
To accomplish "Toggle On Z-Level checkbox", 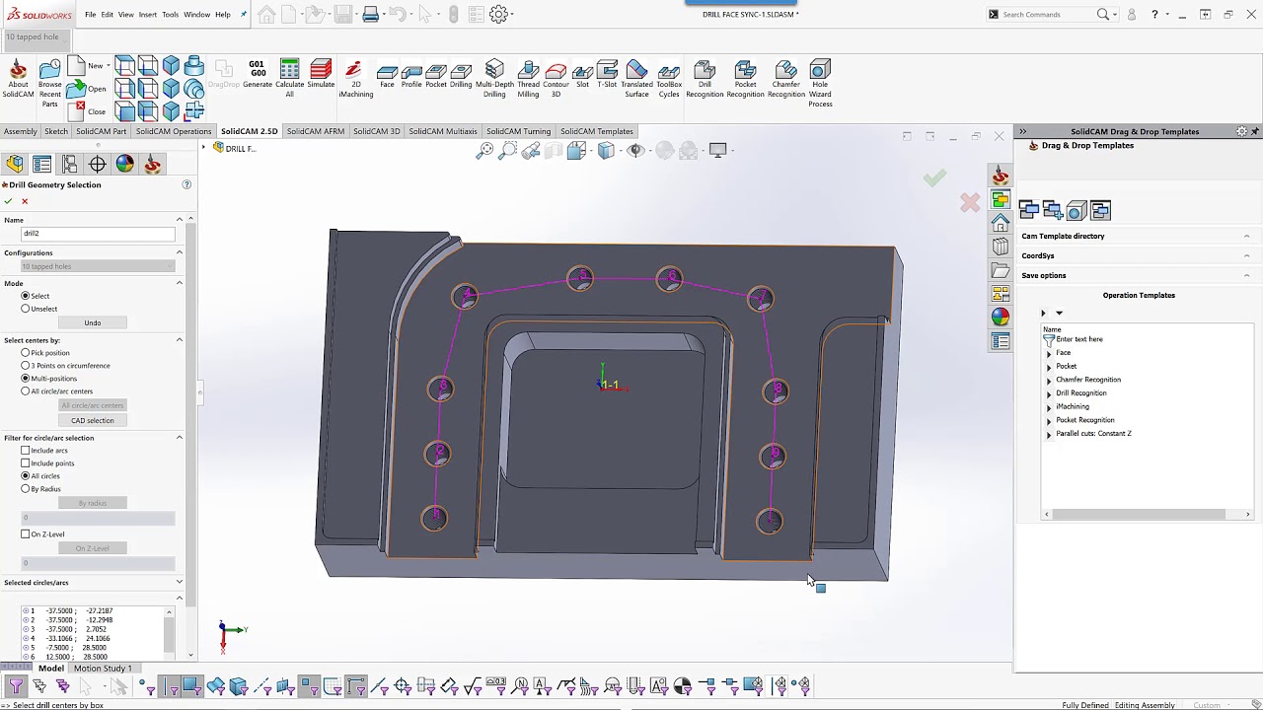I will [x=26, y=534].
